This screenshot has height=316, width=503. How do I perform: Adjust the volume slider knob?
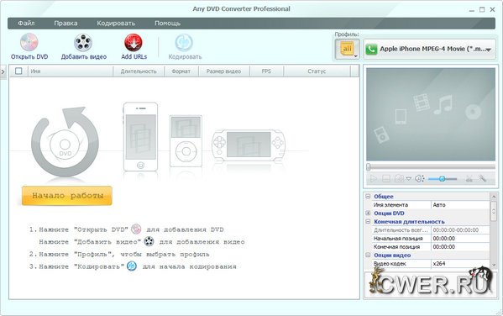point(442,178)
